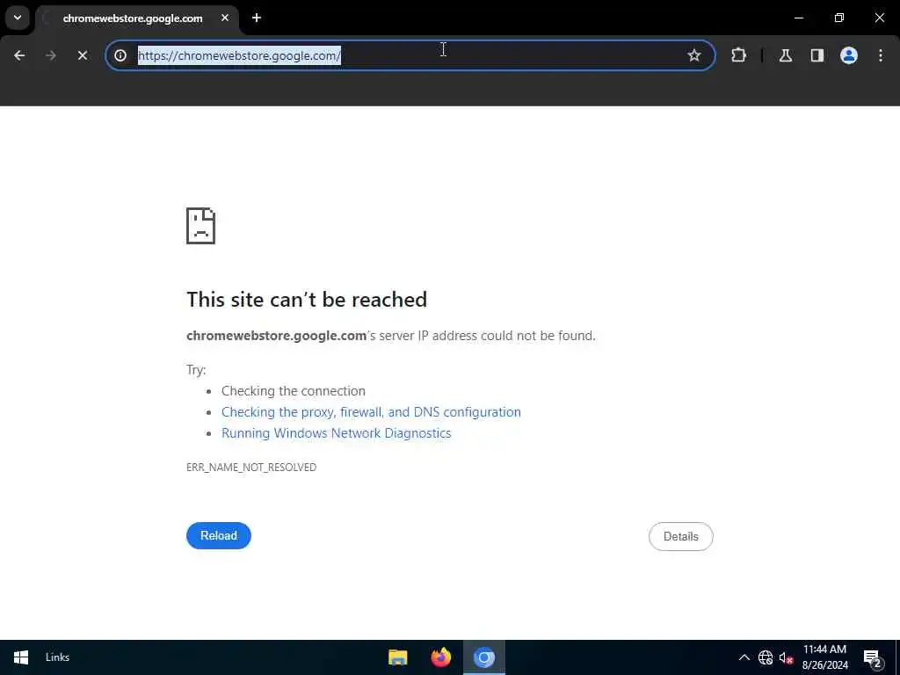Open Chrome Labs flask icon
Viewport: 900px width, 675px height.
[786, 55]
